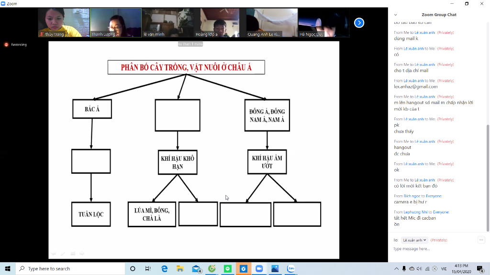Click sender name Lephuong Nhi in chat
Viewport: 490px width, 275px height.
tap(415, 212)
